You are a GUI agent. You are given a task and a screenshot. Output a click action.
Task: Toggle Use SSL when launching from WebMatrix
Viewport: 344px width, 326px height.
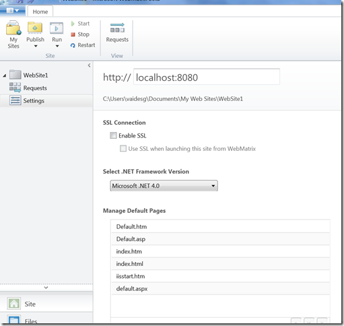(123, 148)
